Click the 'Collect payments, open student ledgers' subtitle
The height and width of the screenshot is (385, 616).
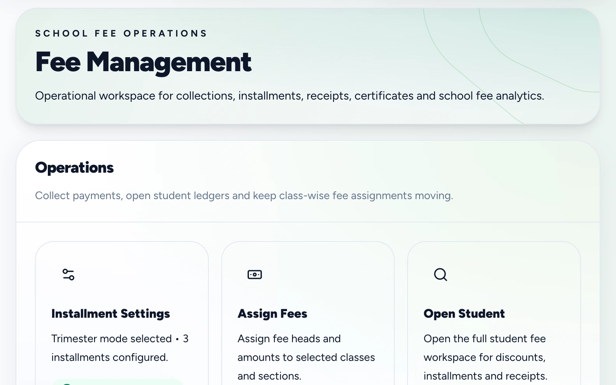point(244,196)
